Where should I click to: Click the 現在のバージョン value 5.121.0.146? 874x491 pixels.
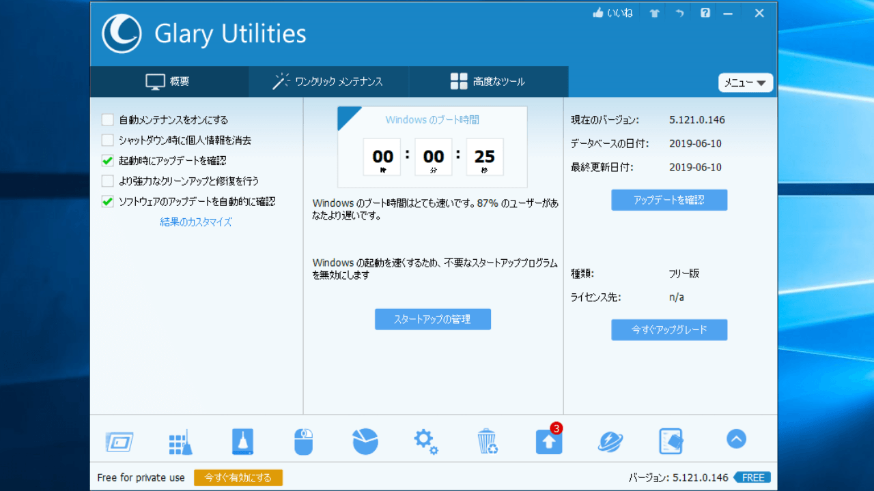(x=697, y=120)
